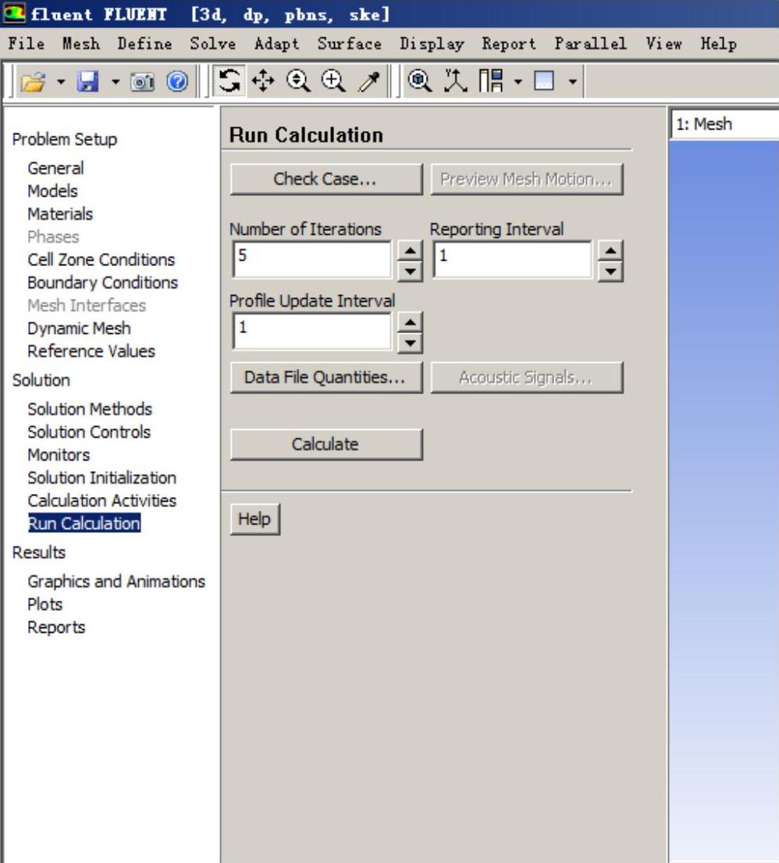Decrease Number of Iterations with down arrow
Image resolution: width=779 pixels, height=863 pixels.
pos(410,272)
